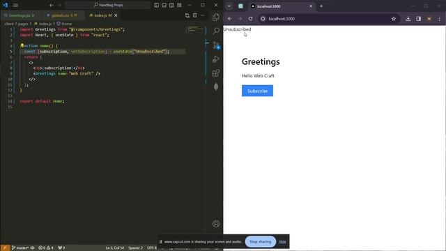Open the master branch picker in status bar
This screenshot has width=446, height=251.
(20, 248)
